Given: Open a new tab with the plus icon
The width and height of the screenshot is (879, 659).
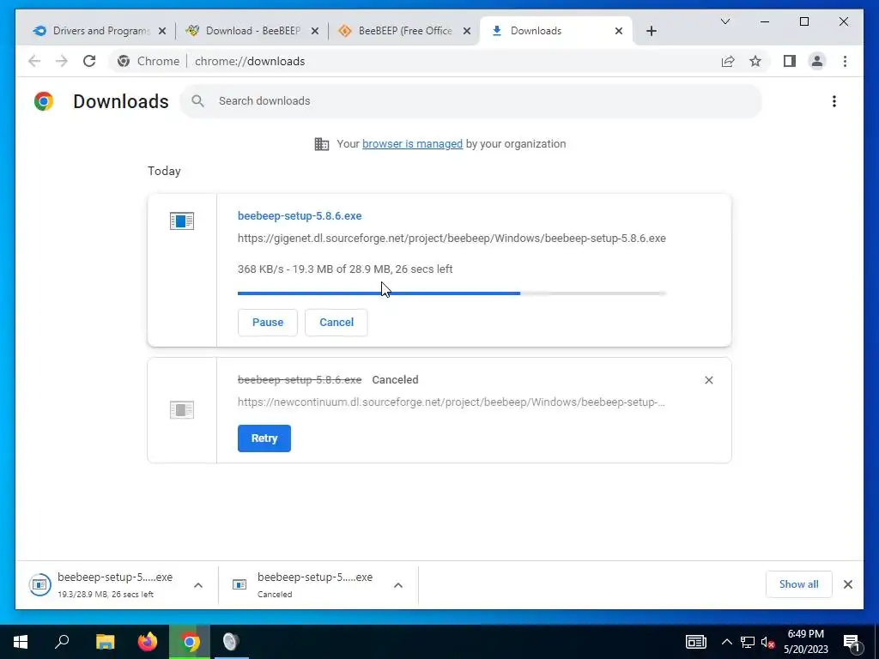Looking at the screenshot, I should tap(651, 31).
